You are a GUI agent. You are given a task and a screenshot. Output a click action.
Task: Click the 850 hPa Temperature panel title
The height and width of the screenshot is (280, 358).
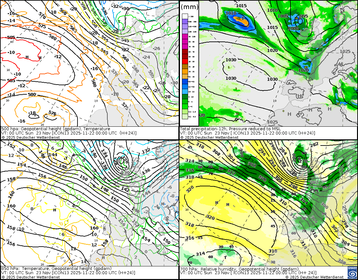pos(56,269)
